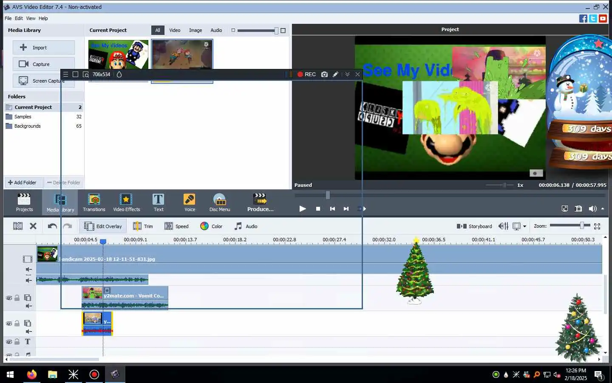Click the Bandicam find window icon

point(85,74)
